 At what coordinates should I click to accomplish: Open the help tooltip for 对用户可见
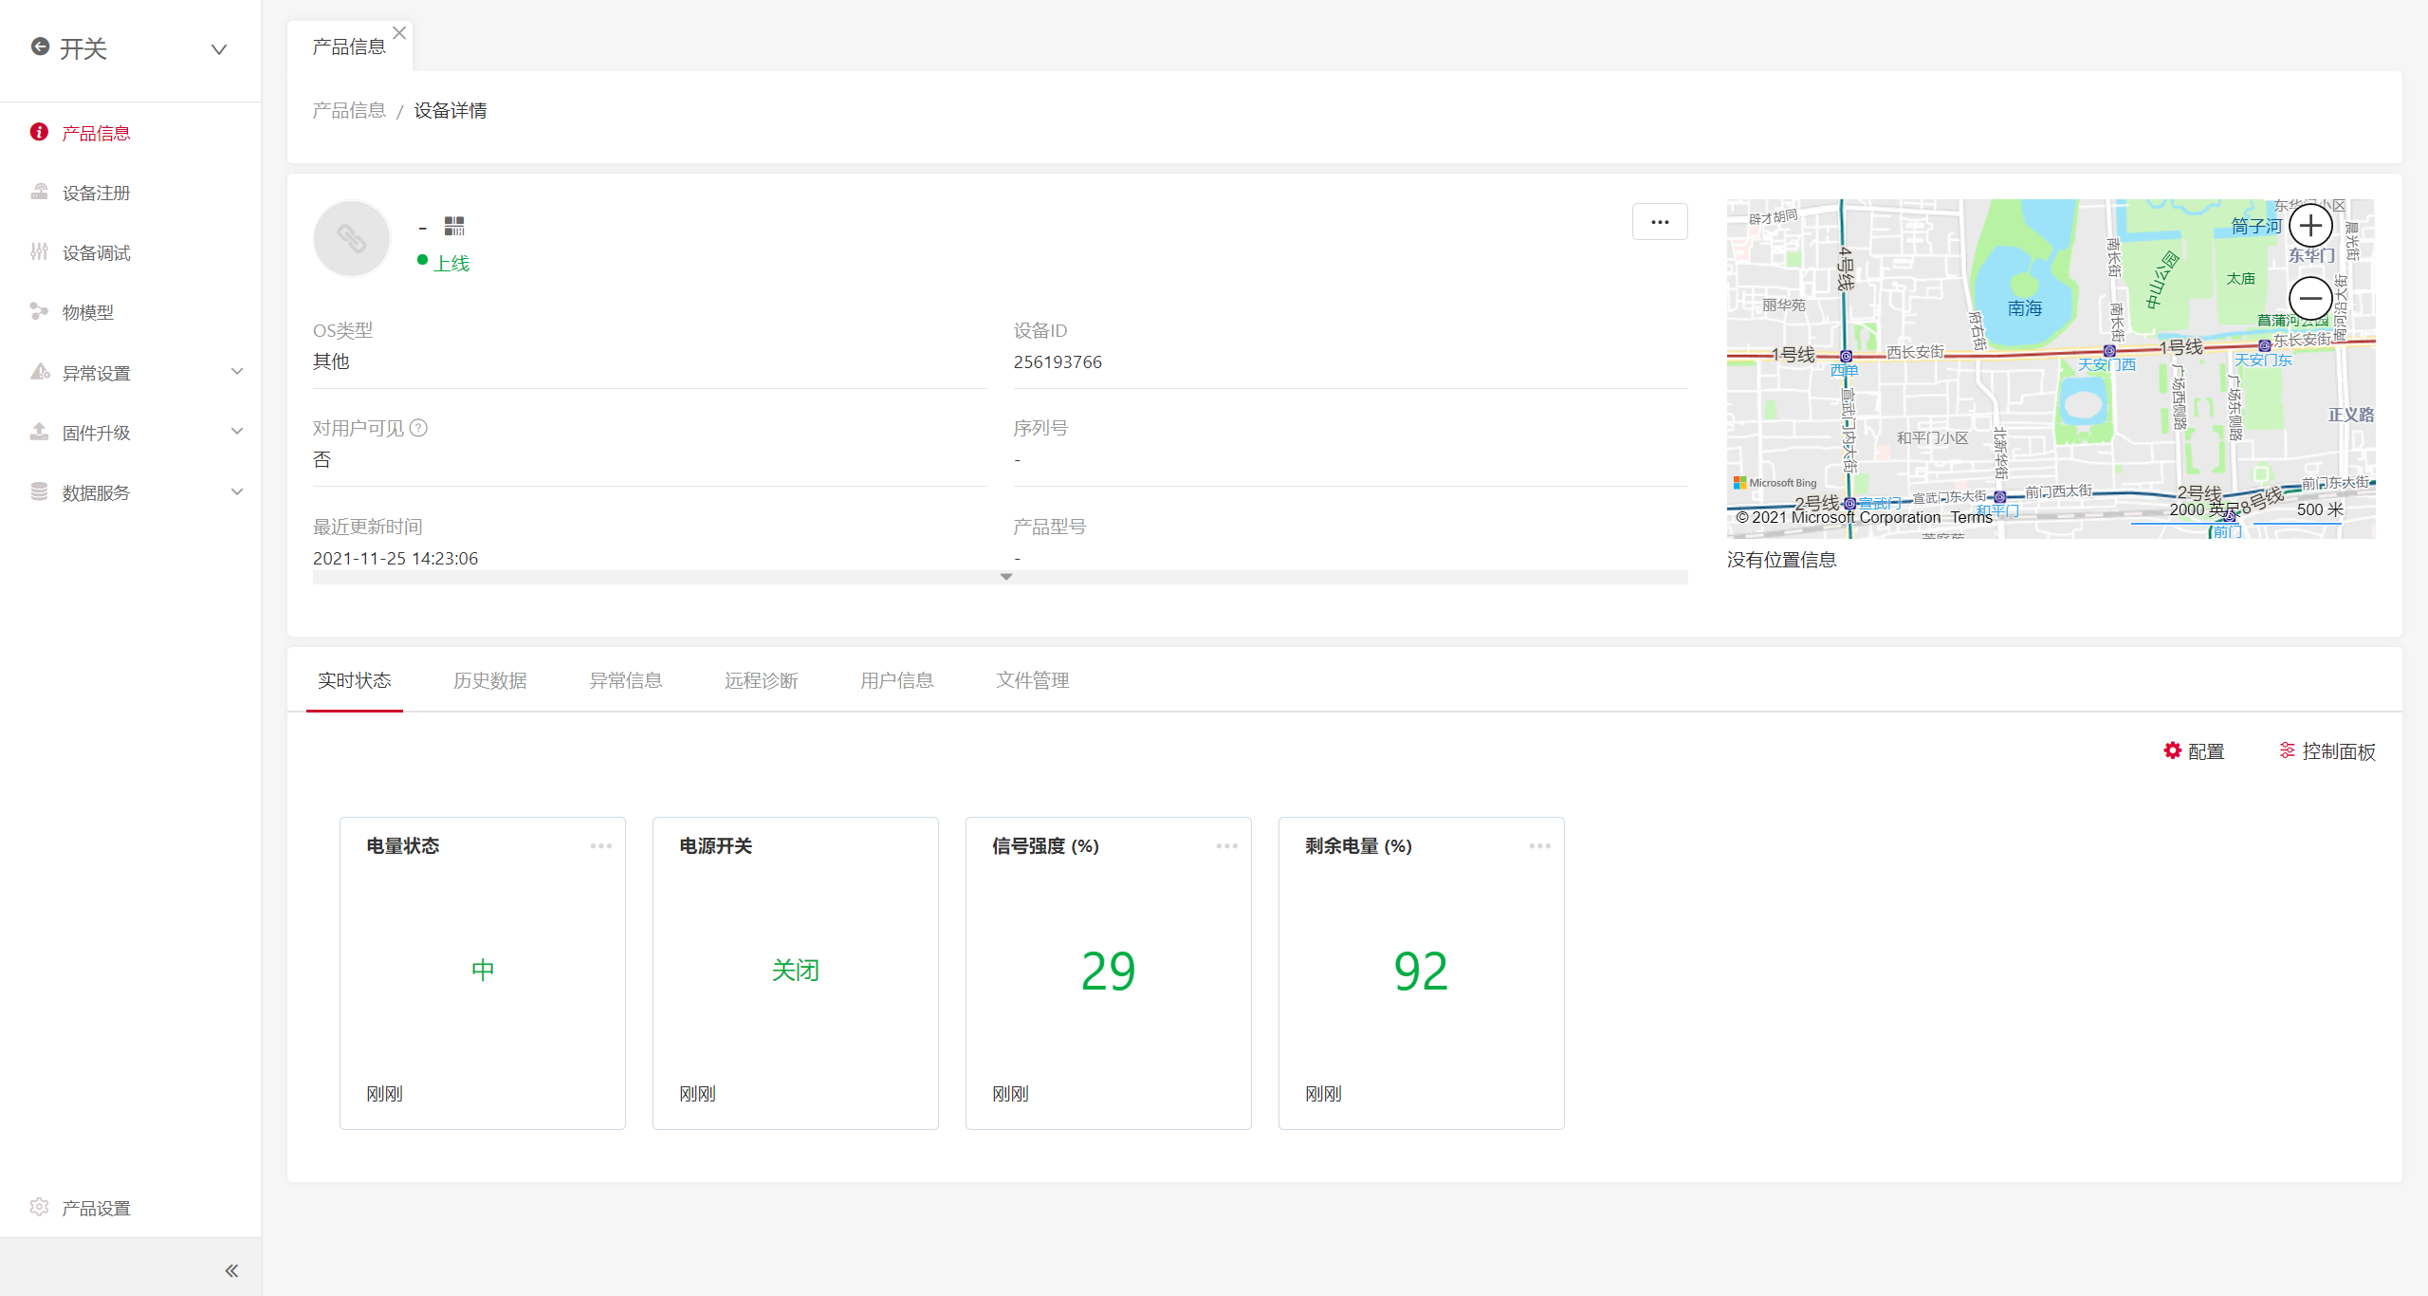tap(418, 428)
